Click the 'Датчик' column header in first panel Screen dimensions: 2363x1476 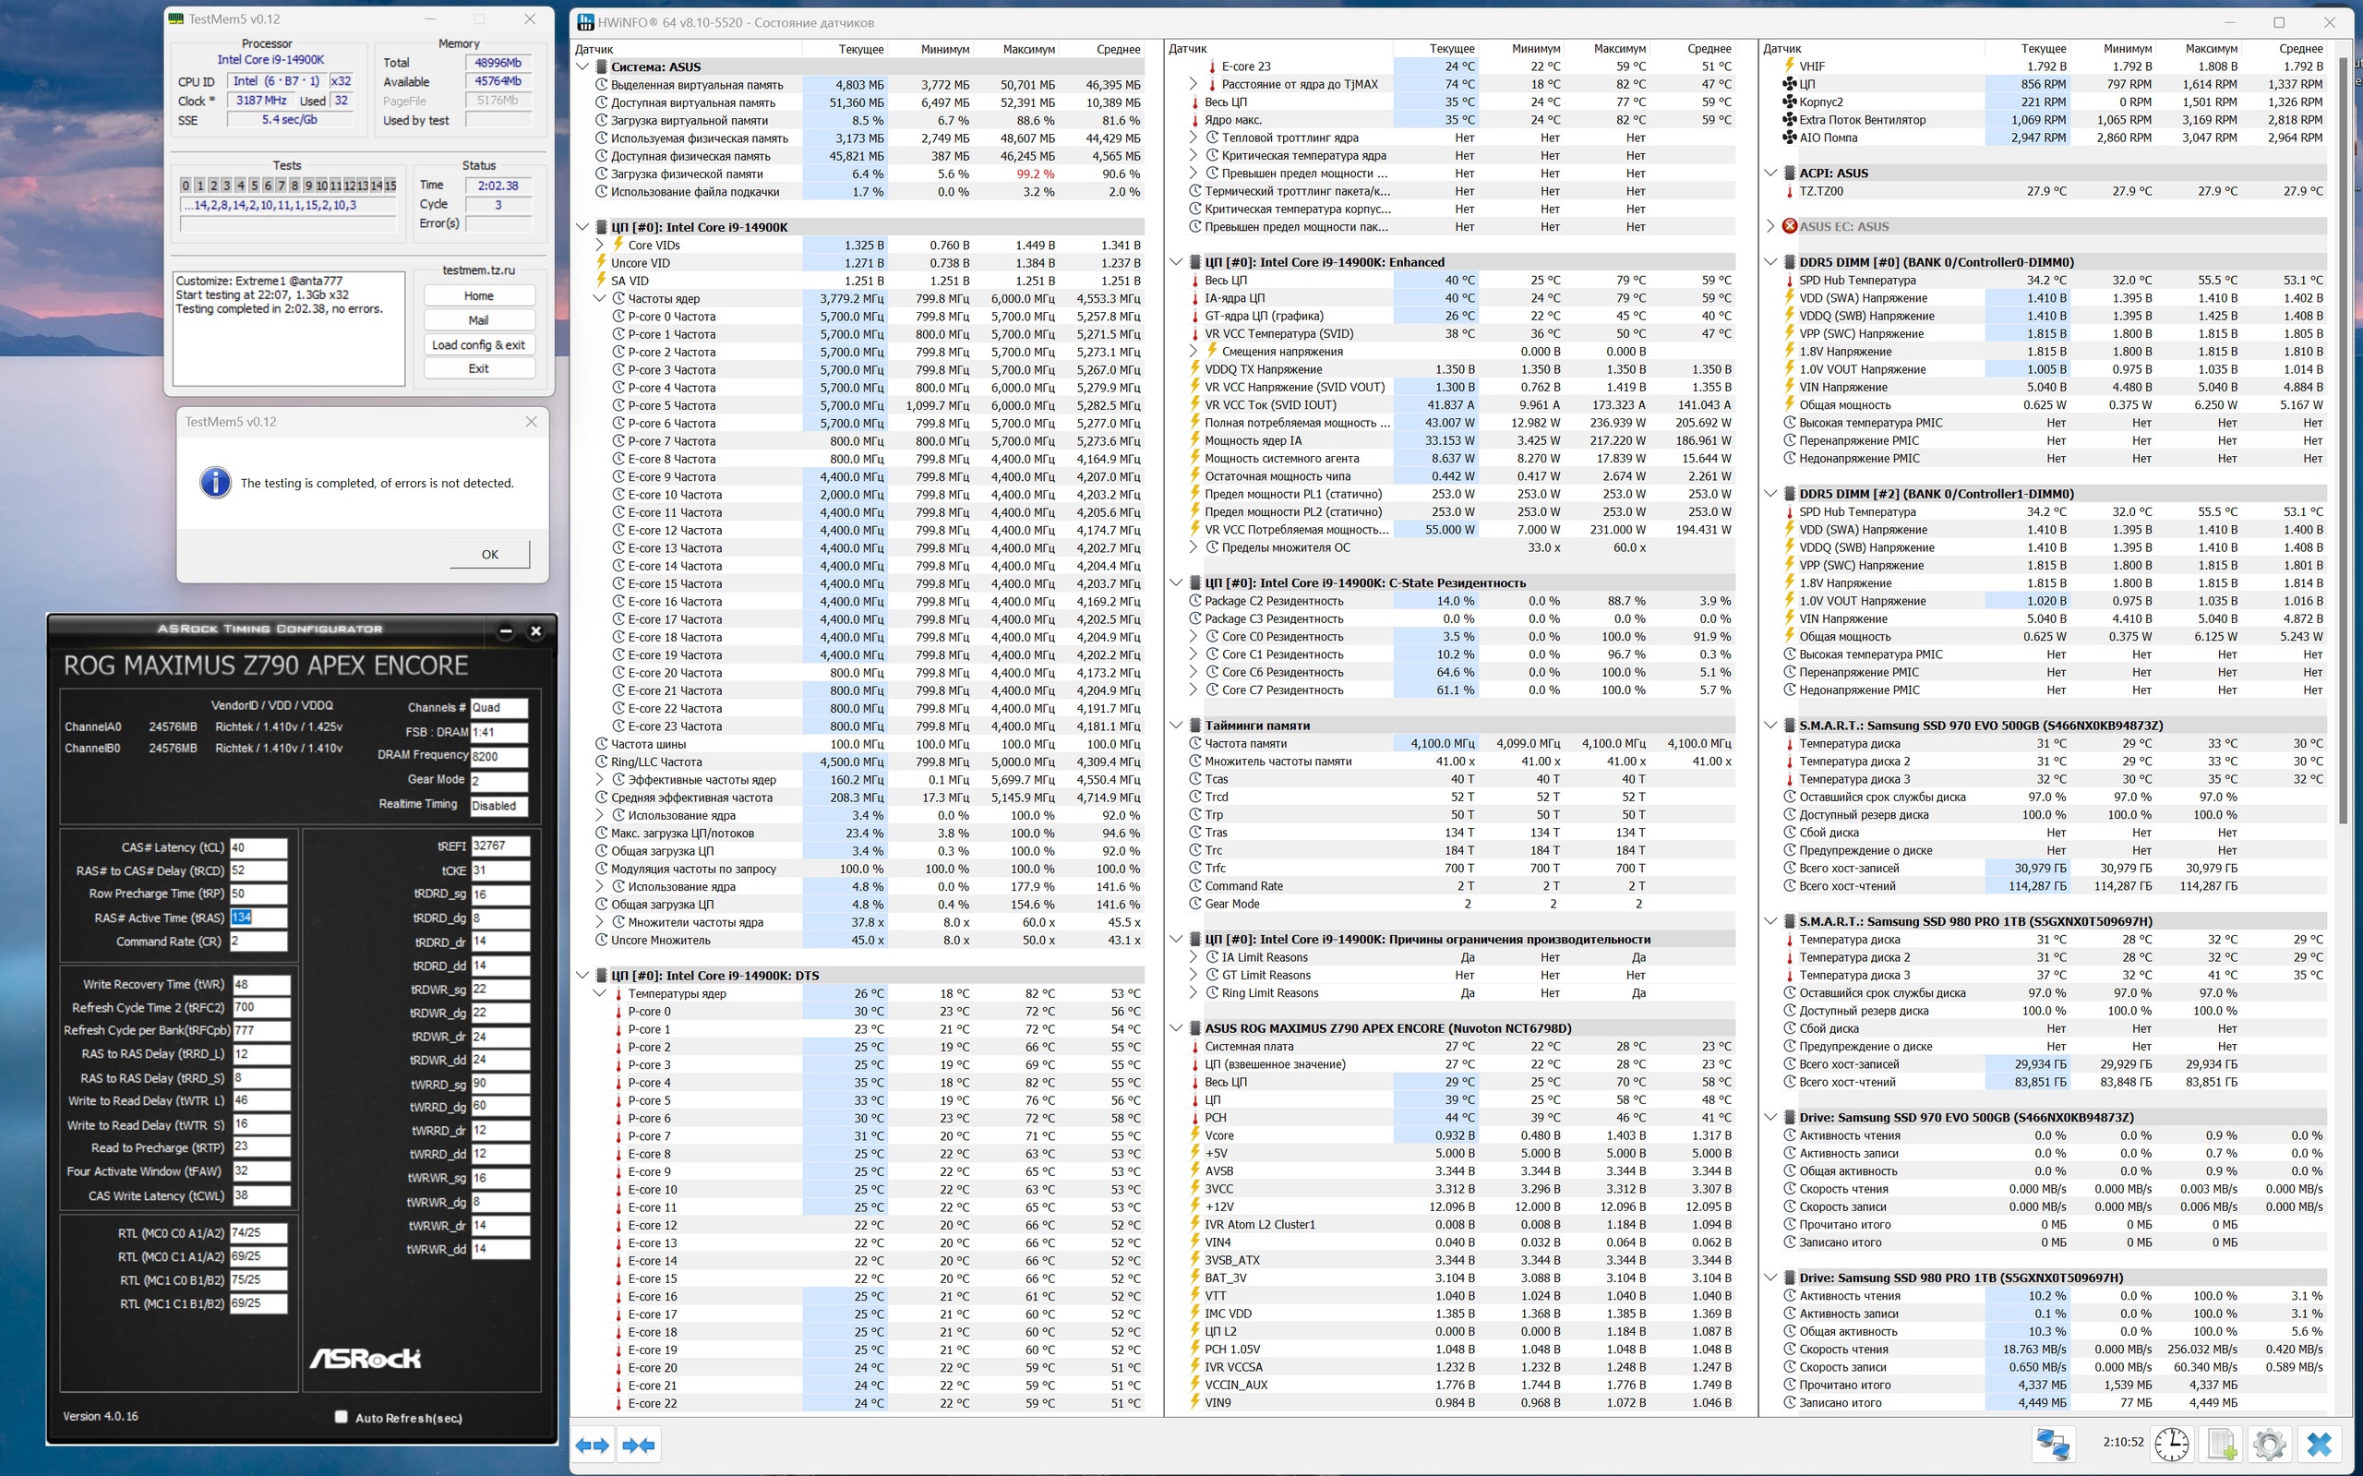coord(594,49)
